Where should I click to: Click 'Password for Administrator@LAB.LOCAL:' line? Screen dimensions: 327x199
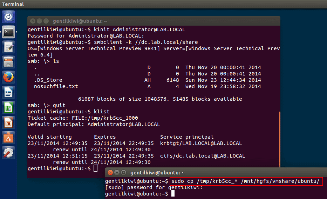pyautogui.click(x=86, y=36)
